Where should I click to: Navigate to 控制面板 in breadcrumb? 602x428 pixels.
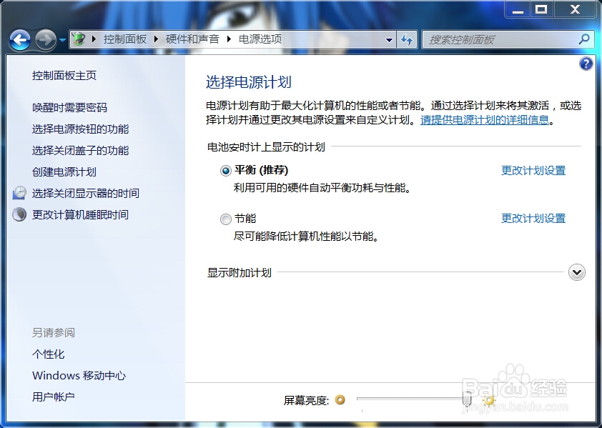point(124,39)
